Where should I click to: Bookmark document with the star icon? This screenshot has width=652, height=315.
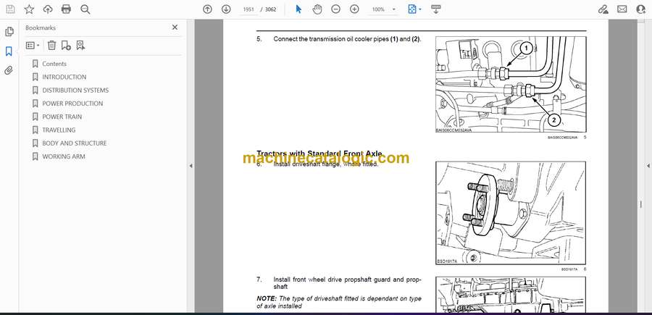[x=29, y=9]
